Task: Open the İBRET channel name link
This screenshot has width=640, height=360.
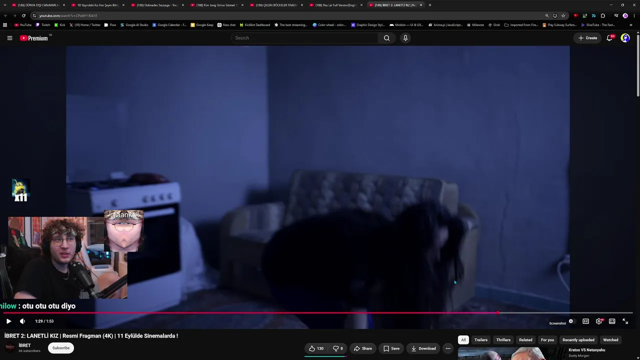Action: coord(24,345)
